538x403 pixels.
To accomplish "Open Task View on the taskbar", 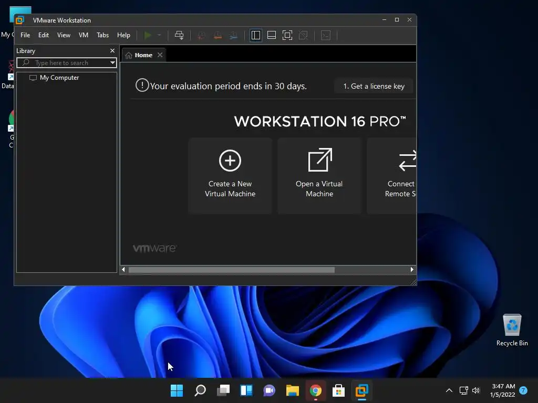I will 223,390.
